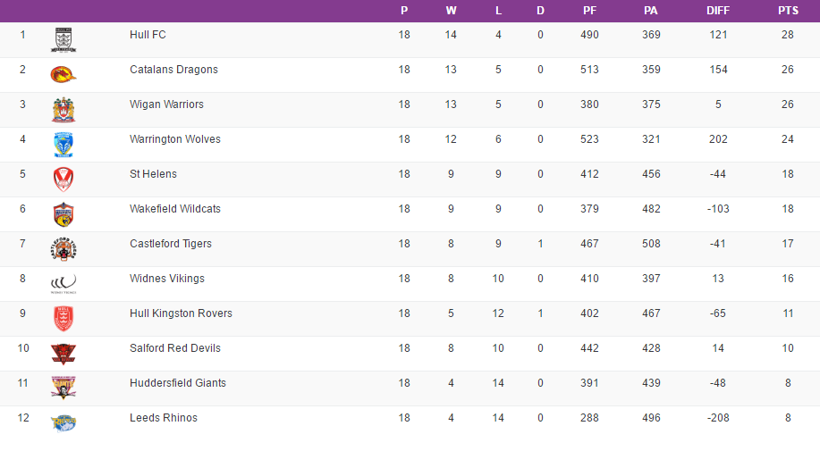This screenshot has height=451, width=820.
Task: Sort standings by DIFF column header
Action: [x=718, y=11]
